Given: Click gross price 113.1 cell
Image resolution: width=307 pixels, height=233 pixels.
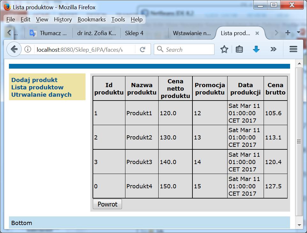Looking at the screenshot, I should 275,137.
